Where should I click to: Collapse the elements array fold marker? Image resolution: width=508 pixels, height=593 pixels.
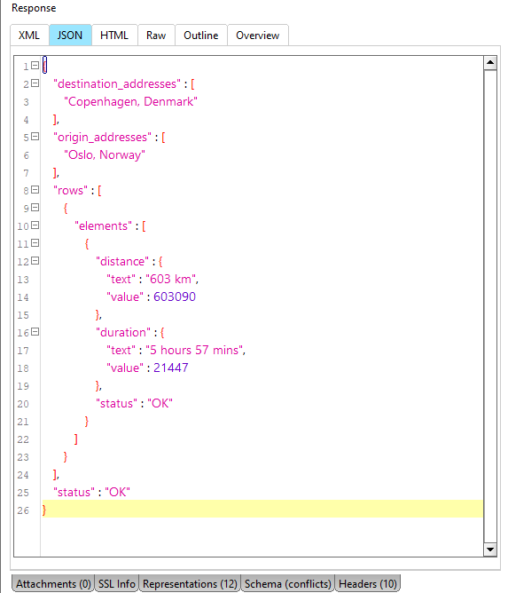[x=35, y=225]
